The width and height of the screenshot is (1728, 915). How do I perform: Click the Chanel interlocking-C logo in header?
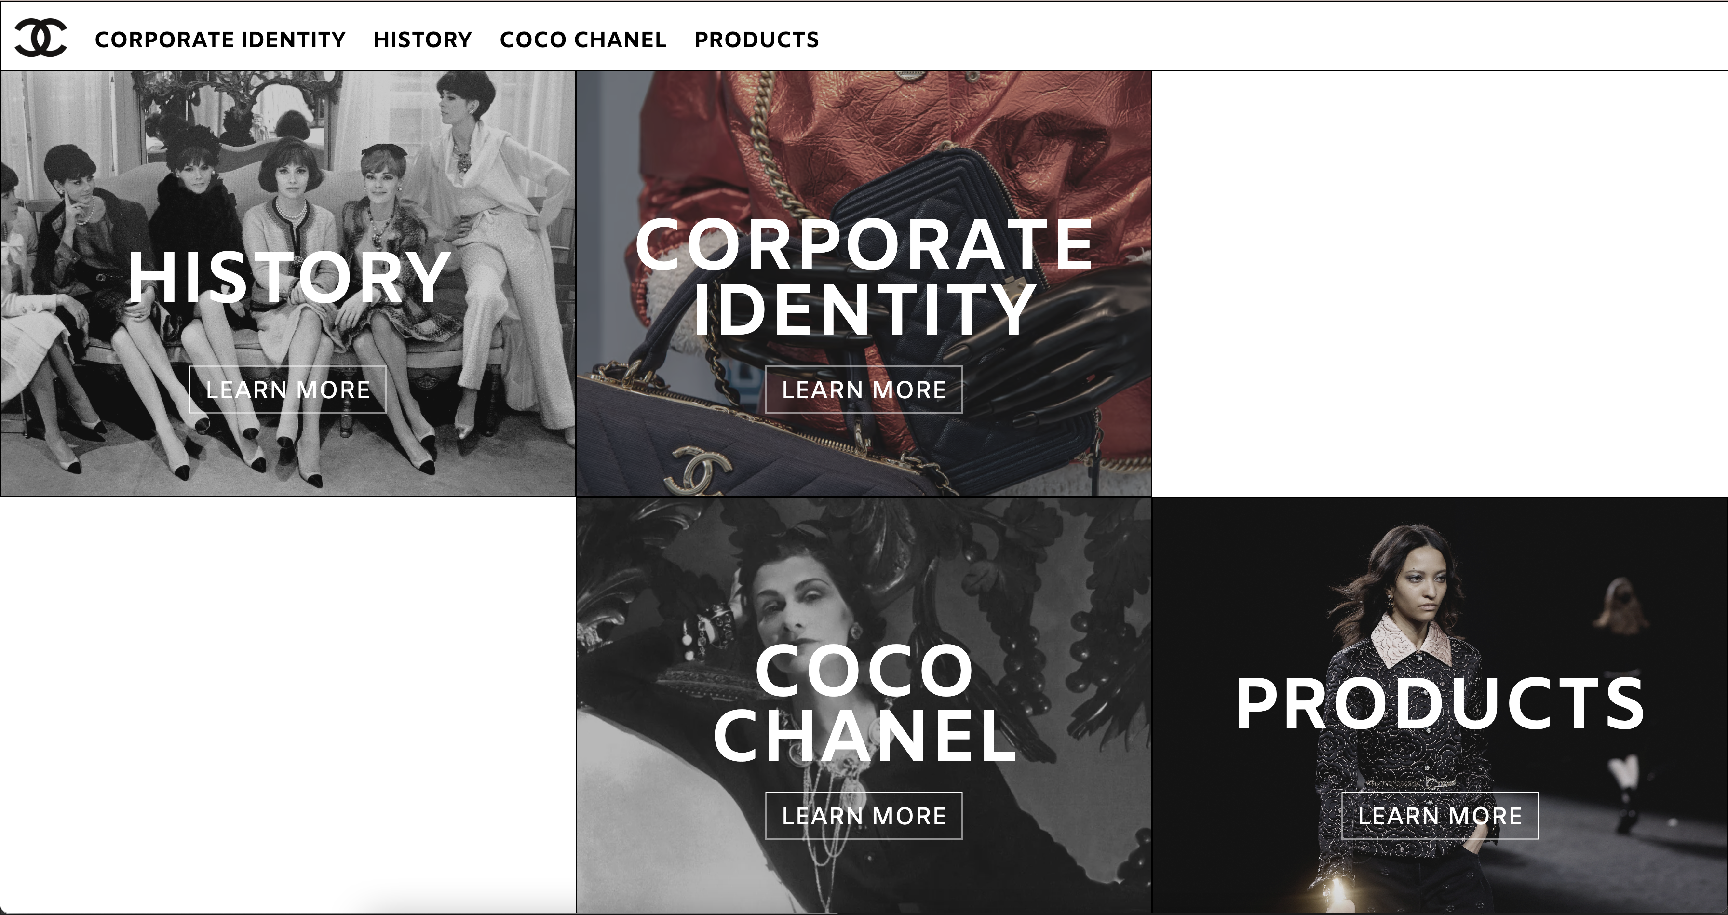click(41, 38)
